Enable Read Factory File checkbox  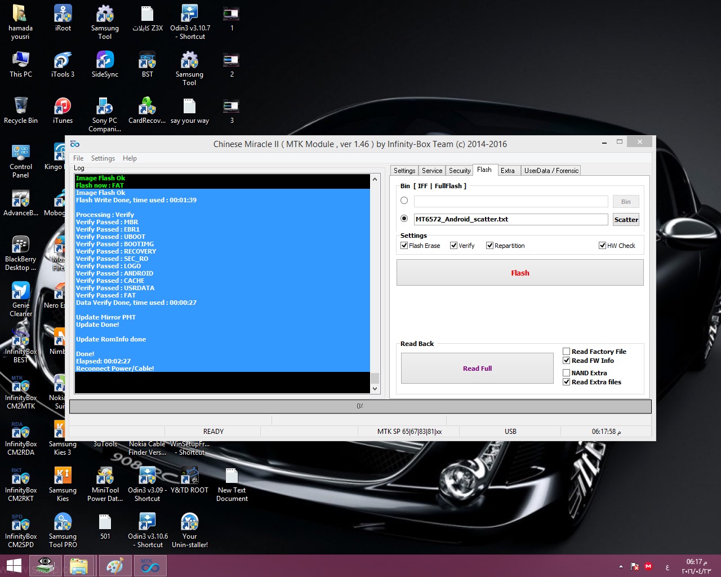point(566,352)
